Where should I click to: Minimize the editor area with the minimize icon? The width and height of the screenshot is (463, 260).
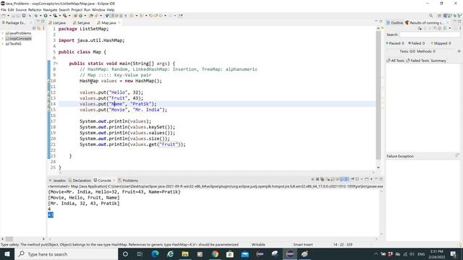[x=376, y=21]
